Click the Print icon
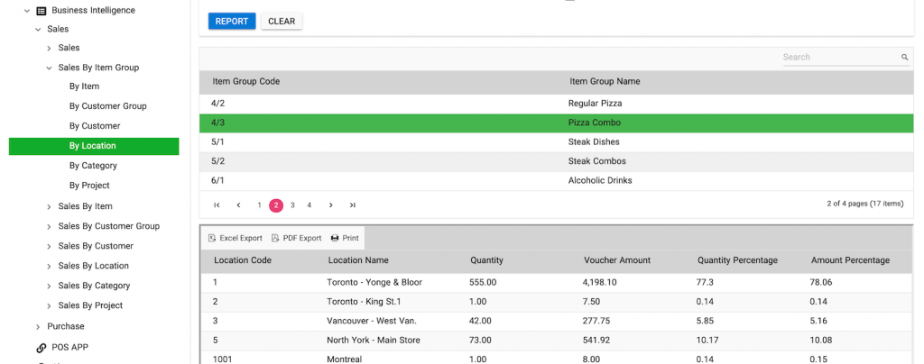The image size is (924, 364). [x=335, y=238]
